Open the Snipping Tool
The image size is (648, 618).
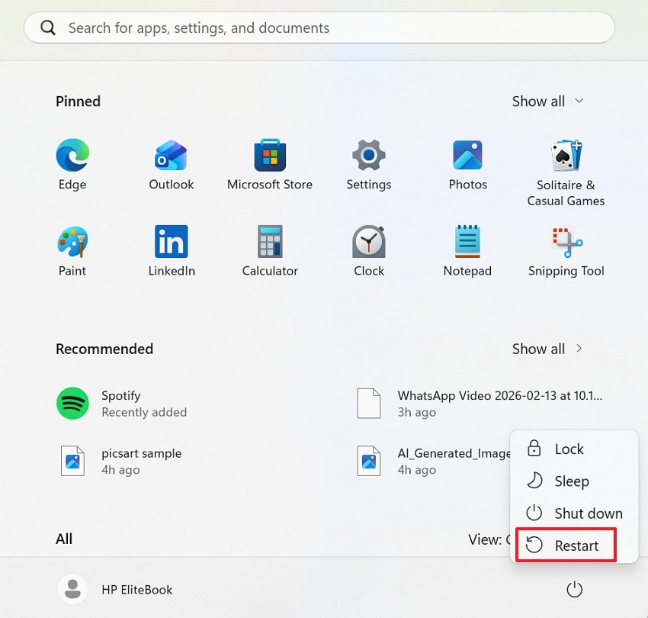pyautogui.click(x=566, y=248)
